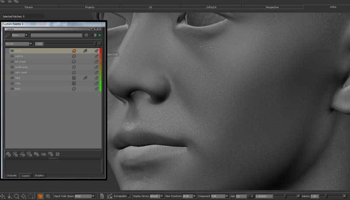Image resolution: width=350 pixels, height=200 pixels.
Task: Click the round settings icon beside the layer search field
Action: [x=86, y=35]
